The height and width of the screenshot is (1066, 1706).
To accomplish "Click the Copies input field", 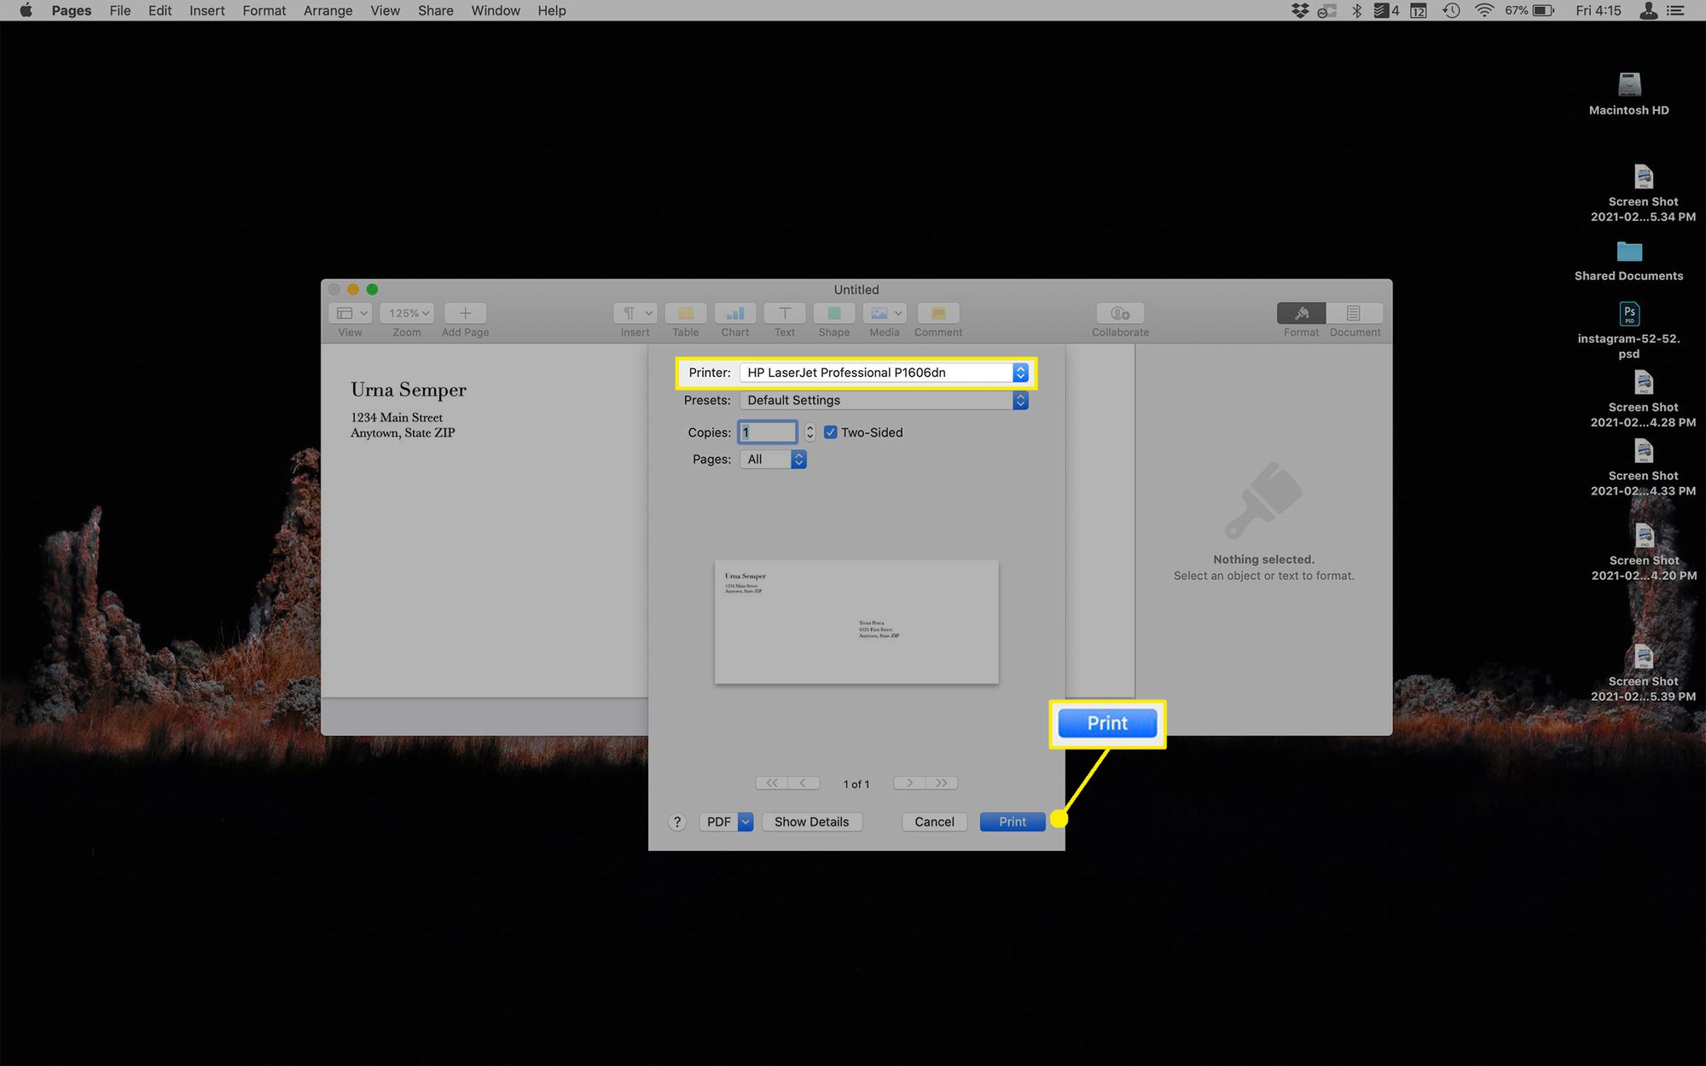I will pyautogui.click(x=766, y=432).
